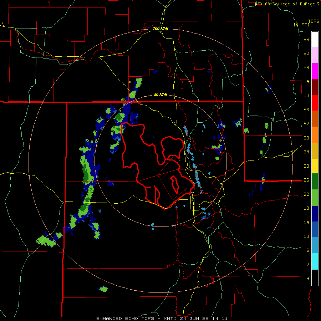Click the "[K FT]" units label
Image resolution: width=321 pixels, height=321 pixels.
(301, 25)
